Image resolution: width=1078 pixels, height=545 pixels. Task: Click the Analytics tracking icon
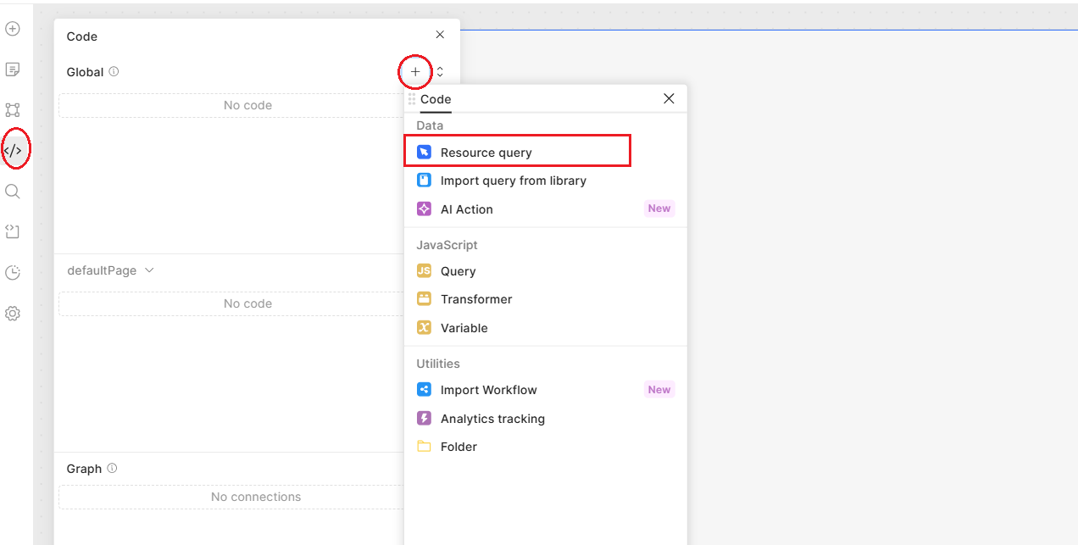click(x=424, y=419)
